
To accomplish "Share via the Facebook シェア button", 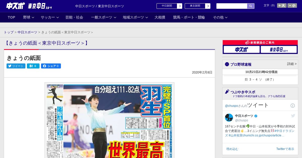I will [x=51, y=66].
